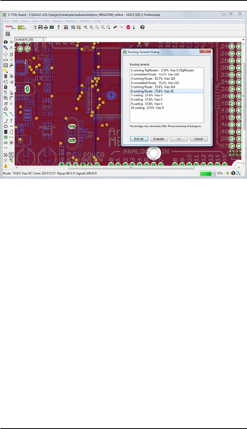Click the Zoom in magnifier icon
This screenshot has height=429, width=247.
91,27
